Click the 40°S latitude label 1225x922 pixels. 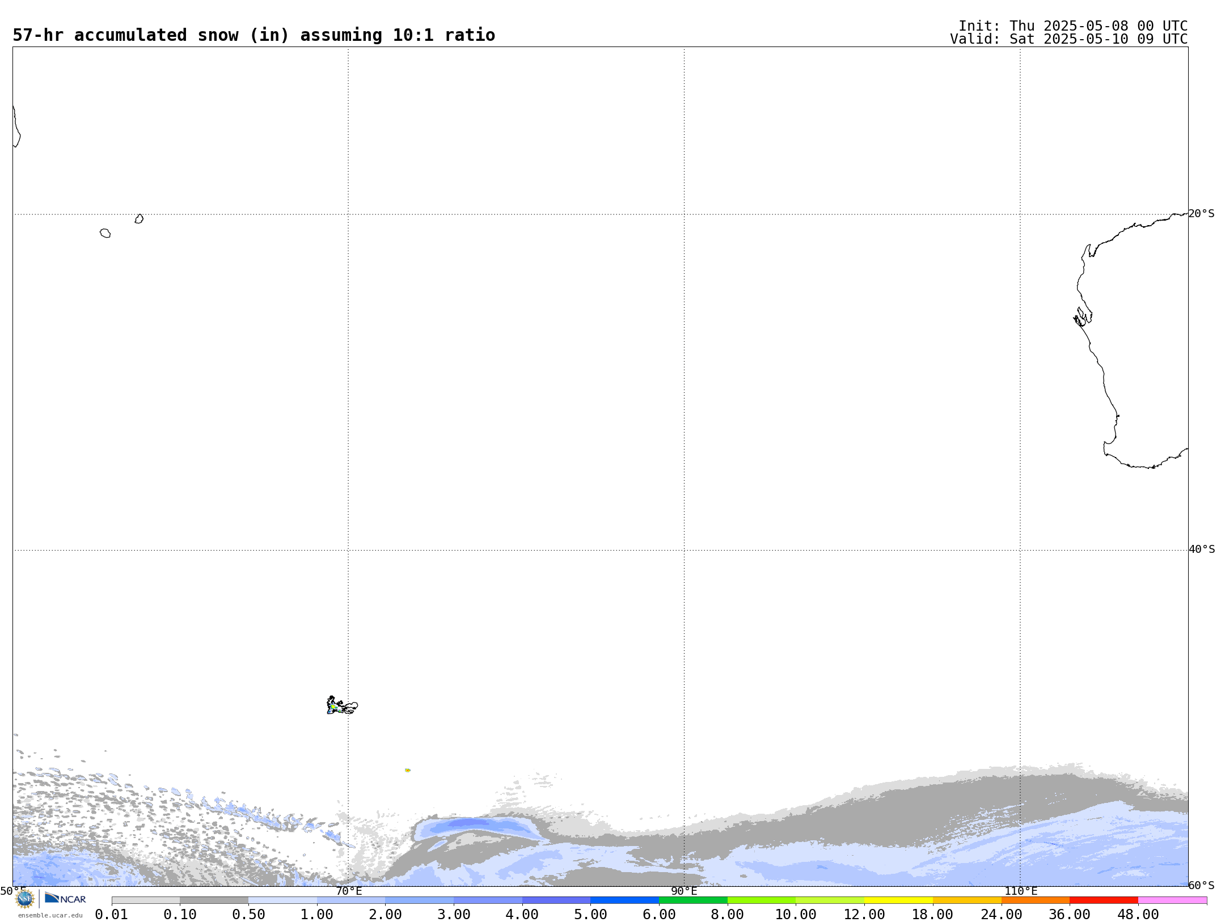[1201, 549]
